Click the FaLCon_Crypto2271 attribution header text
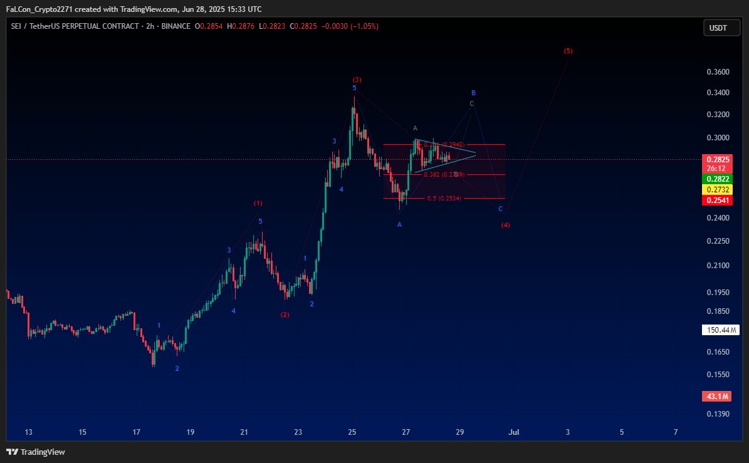This screenshot has width=749, height=463. [x=134, y=9]
